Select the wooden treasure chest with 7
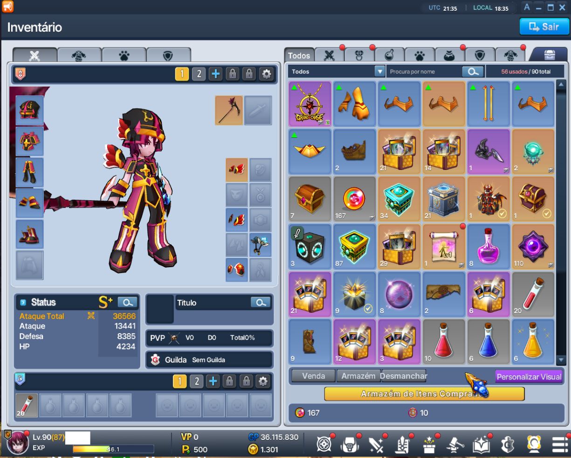The image size is (571, 458). [x=310, y=198]
